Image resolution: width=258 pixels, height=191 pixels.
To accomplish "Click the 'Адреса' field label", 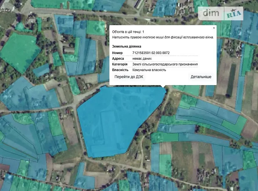I will pyautogui.click(x=119, y=59).
